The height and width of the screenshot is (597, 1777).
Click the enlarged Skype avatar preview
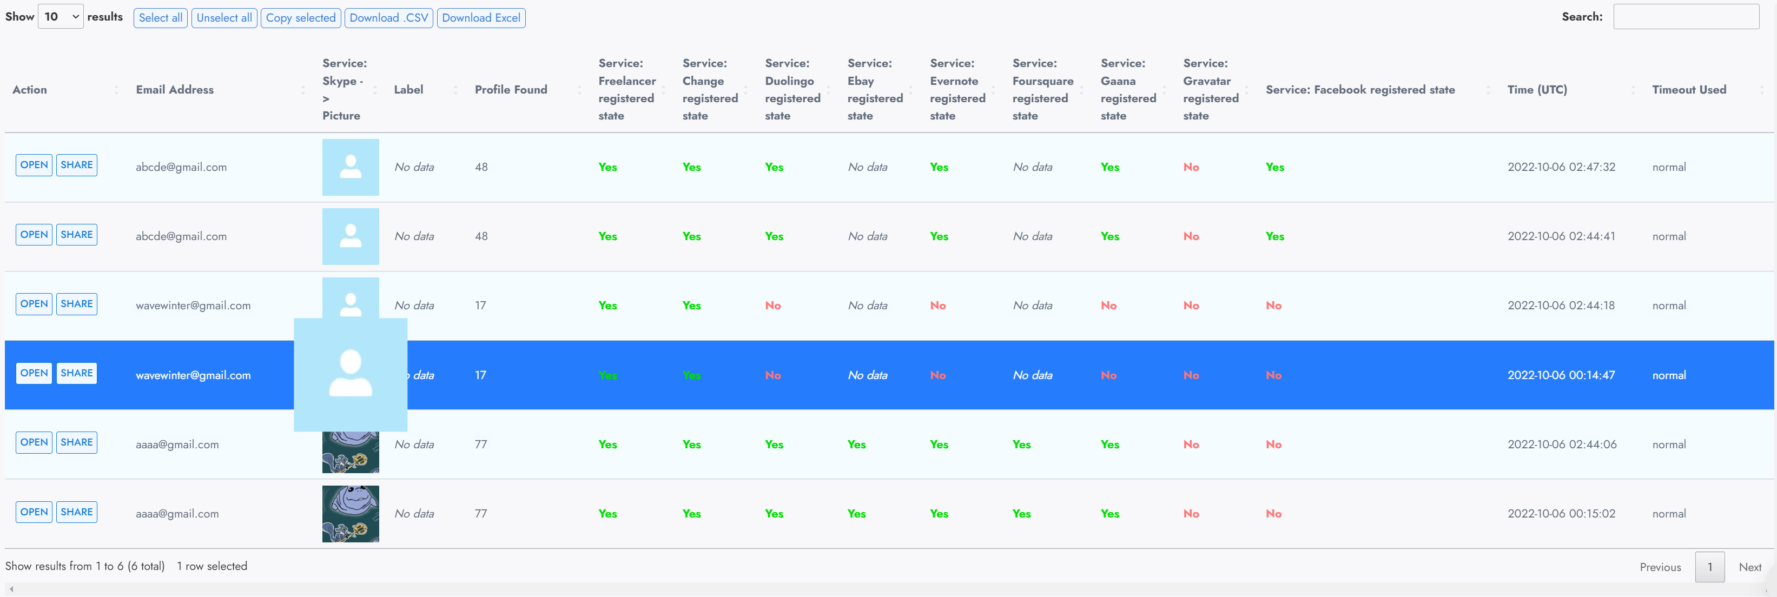click(x=351, y=374)
